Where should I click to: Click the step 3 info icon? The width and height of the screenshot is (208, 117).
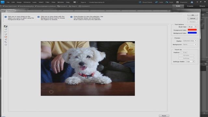click(x=71, y=17)
